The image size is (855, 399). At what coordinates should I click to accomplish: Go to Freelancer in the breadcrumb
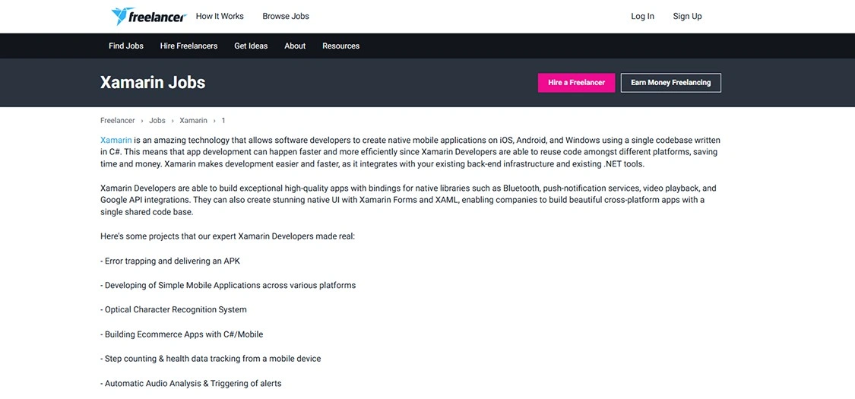coord(118,120)
